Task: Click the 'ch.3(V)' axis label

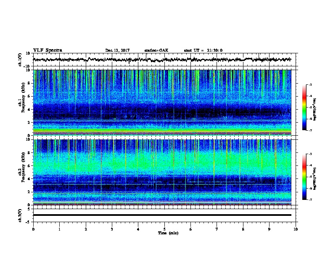Action: pyautogui.click(x=20, y=215)
